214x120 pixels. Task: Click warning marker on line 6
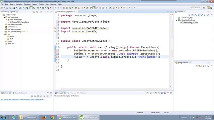pos(55,31)
